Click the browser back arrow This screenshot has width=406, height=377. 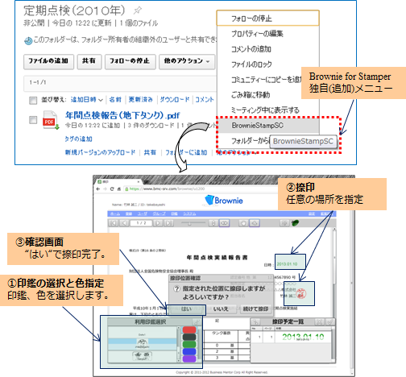coord(98,188)
